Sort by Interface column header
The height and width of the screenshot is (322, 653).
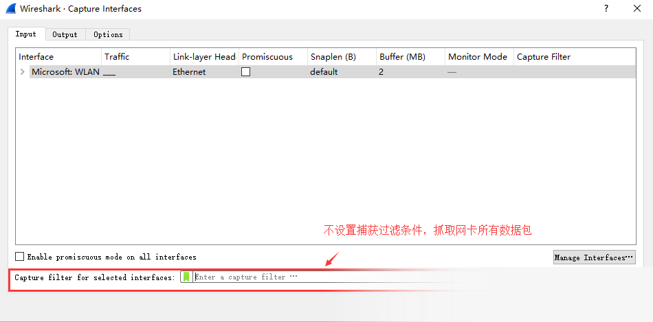tap(58, 56)
